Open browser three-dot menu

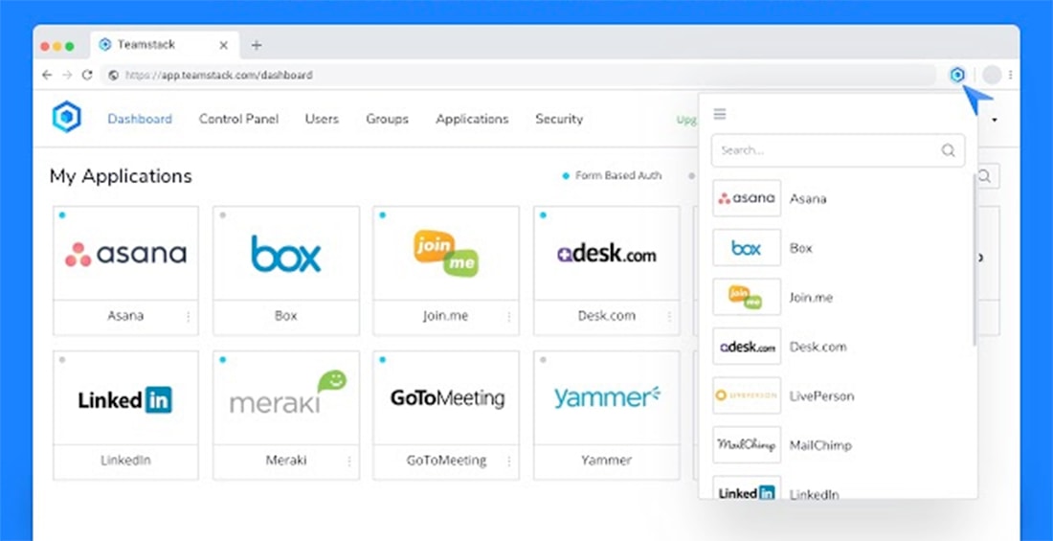point(1010,75)
